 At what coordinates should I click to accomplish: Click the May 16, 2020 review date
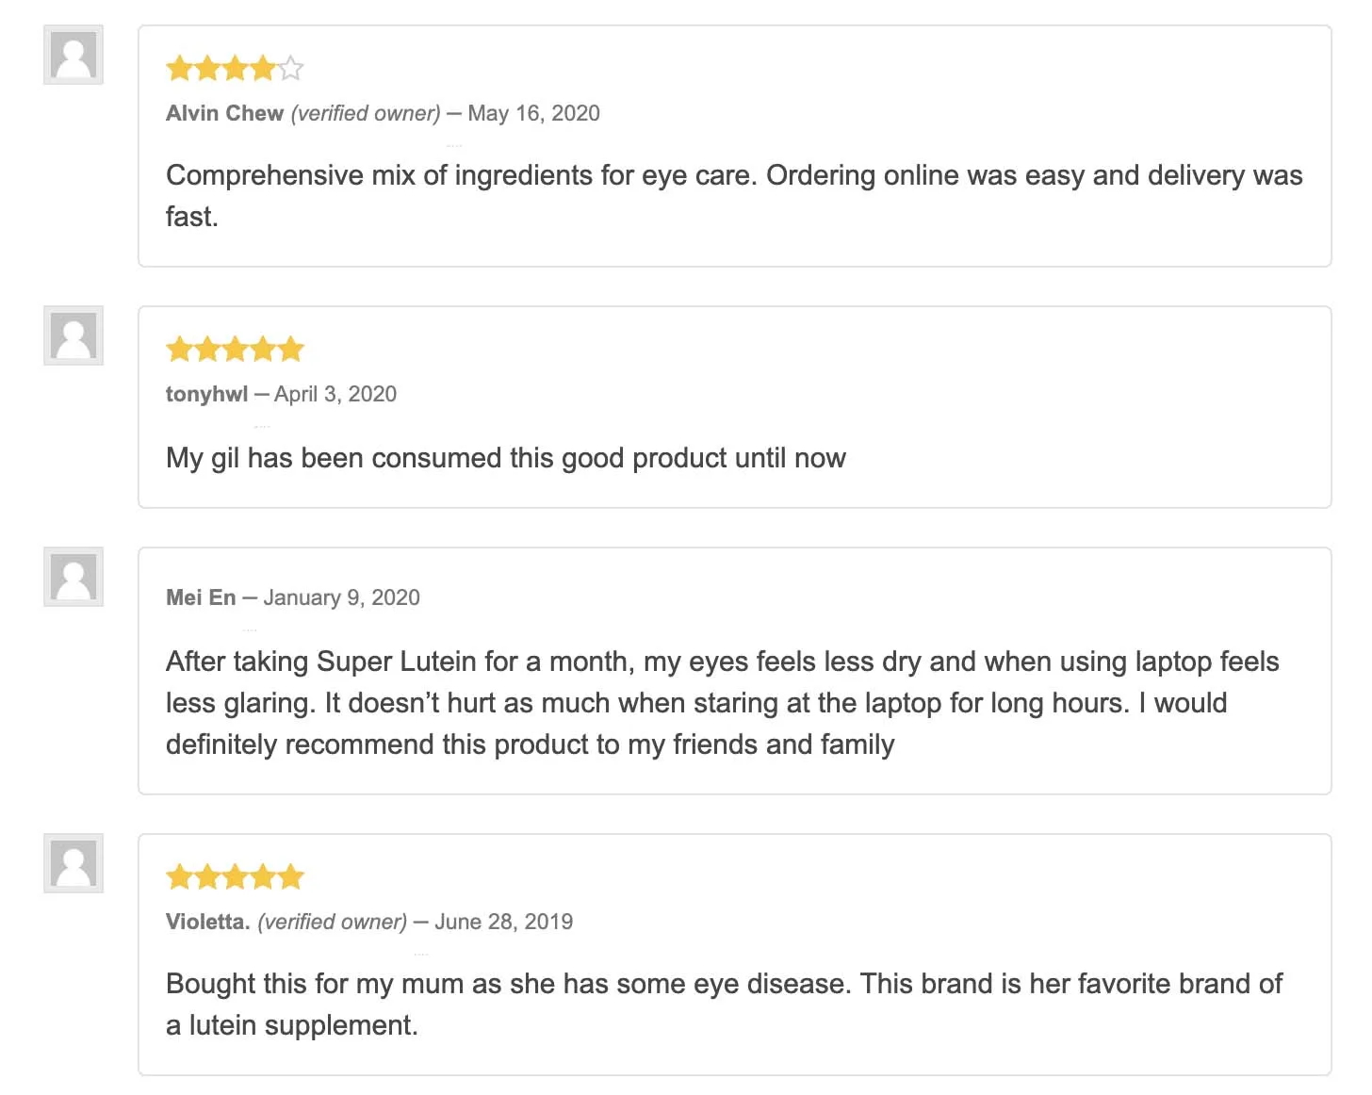[x=533, y=114]
